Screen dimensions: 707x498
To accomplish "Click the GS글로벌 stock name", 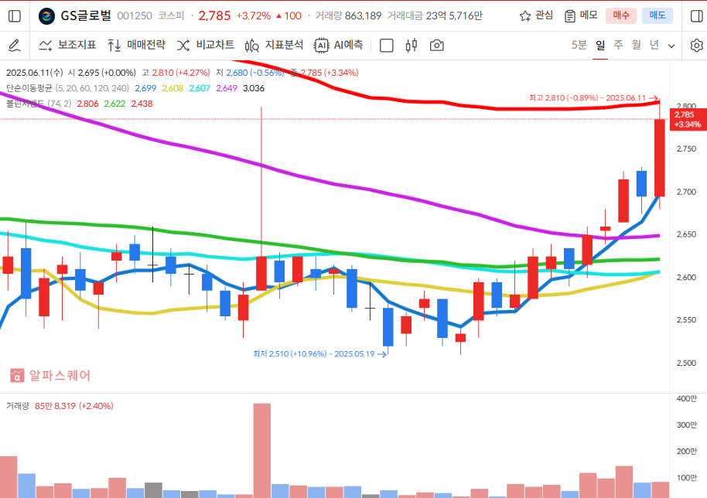I will click(x=86, y=15).
